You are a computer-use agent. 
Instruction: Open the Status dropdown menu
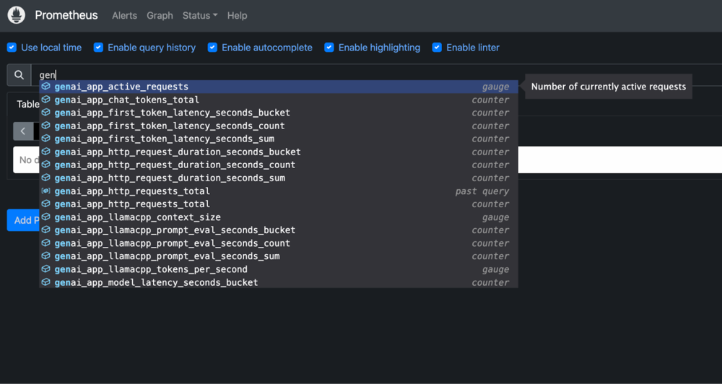pos(199,15)
